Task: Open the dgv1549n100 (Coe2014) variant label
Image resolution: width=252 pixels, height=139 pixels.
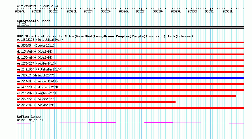Action: [x=35, y=52]
